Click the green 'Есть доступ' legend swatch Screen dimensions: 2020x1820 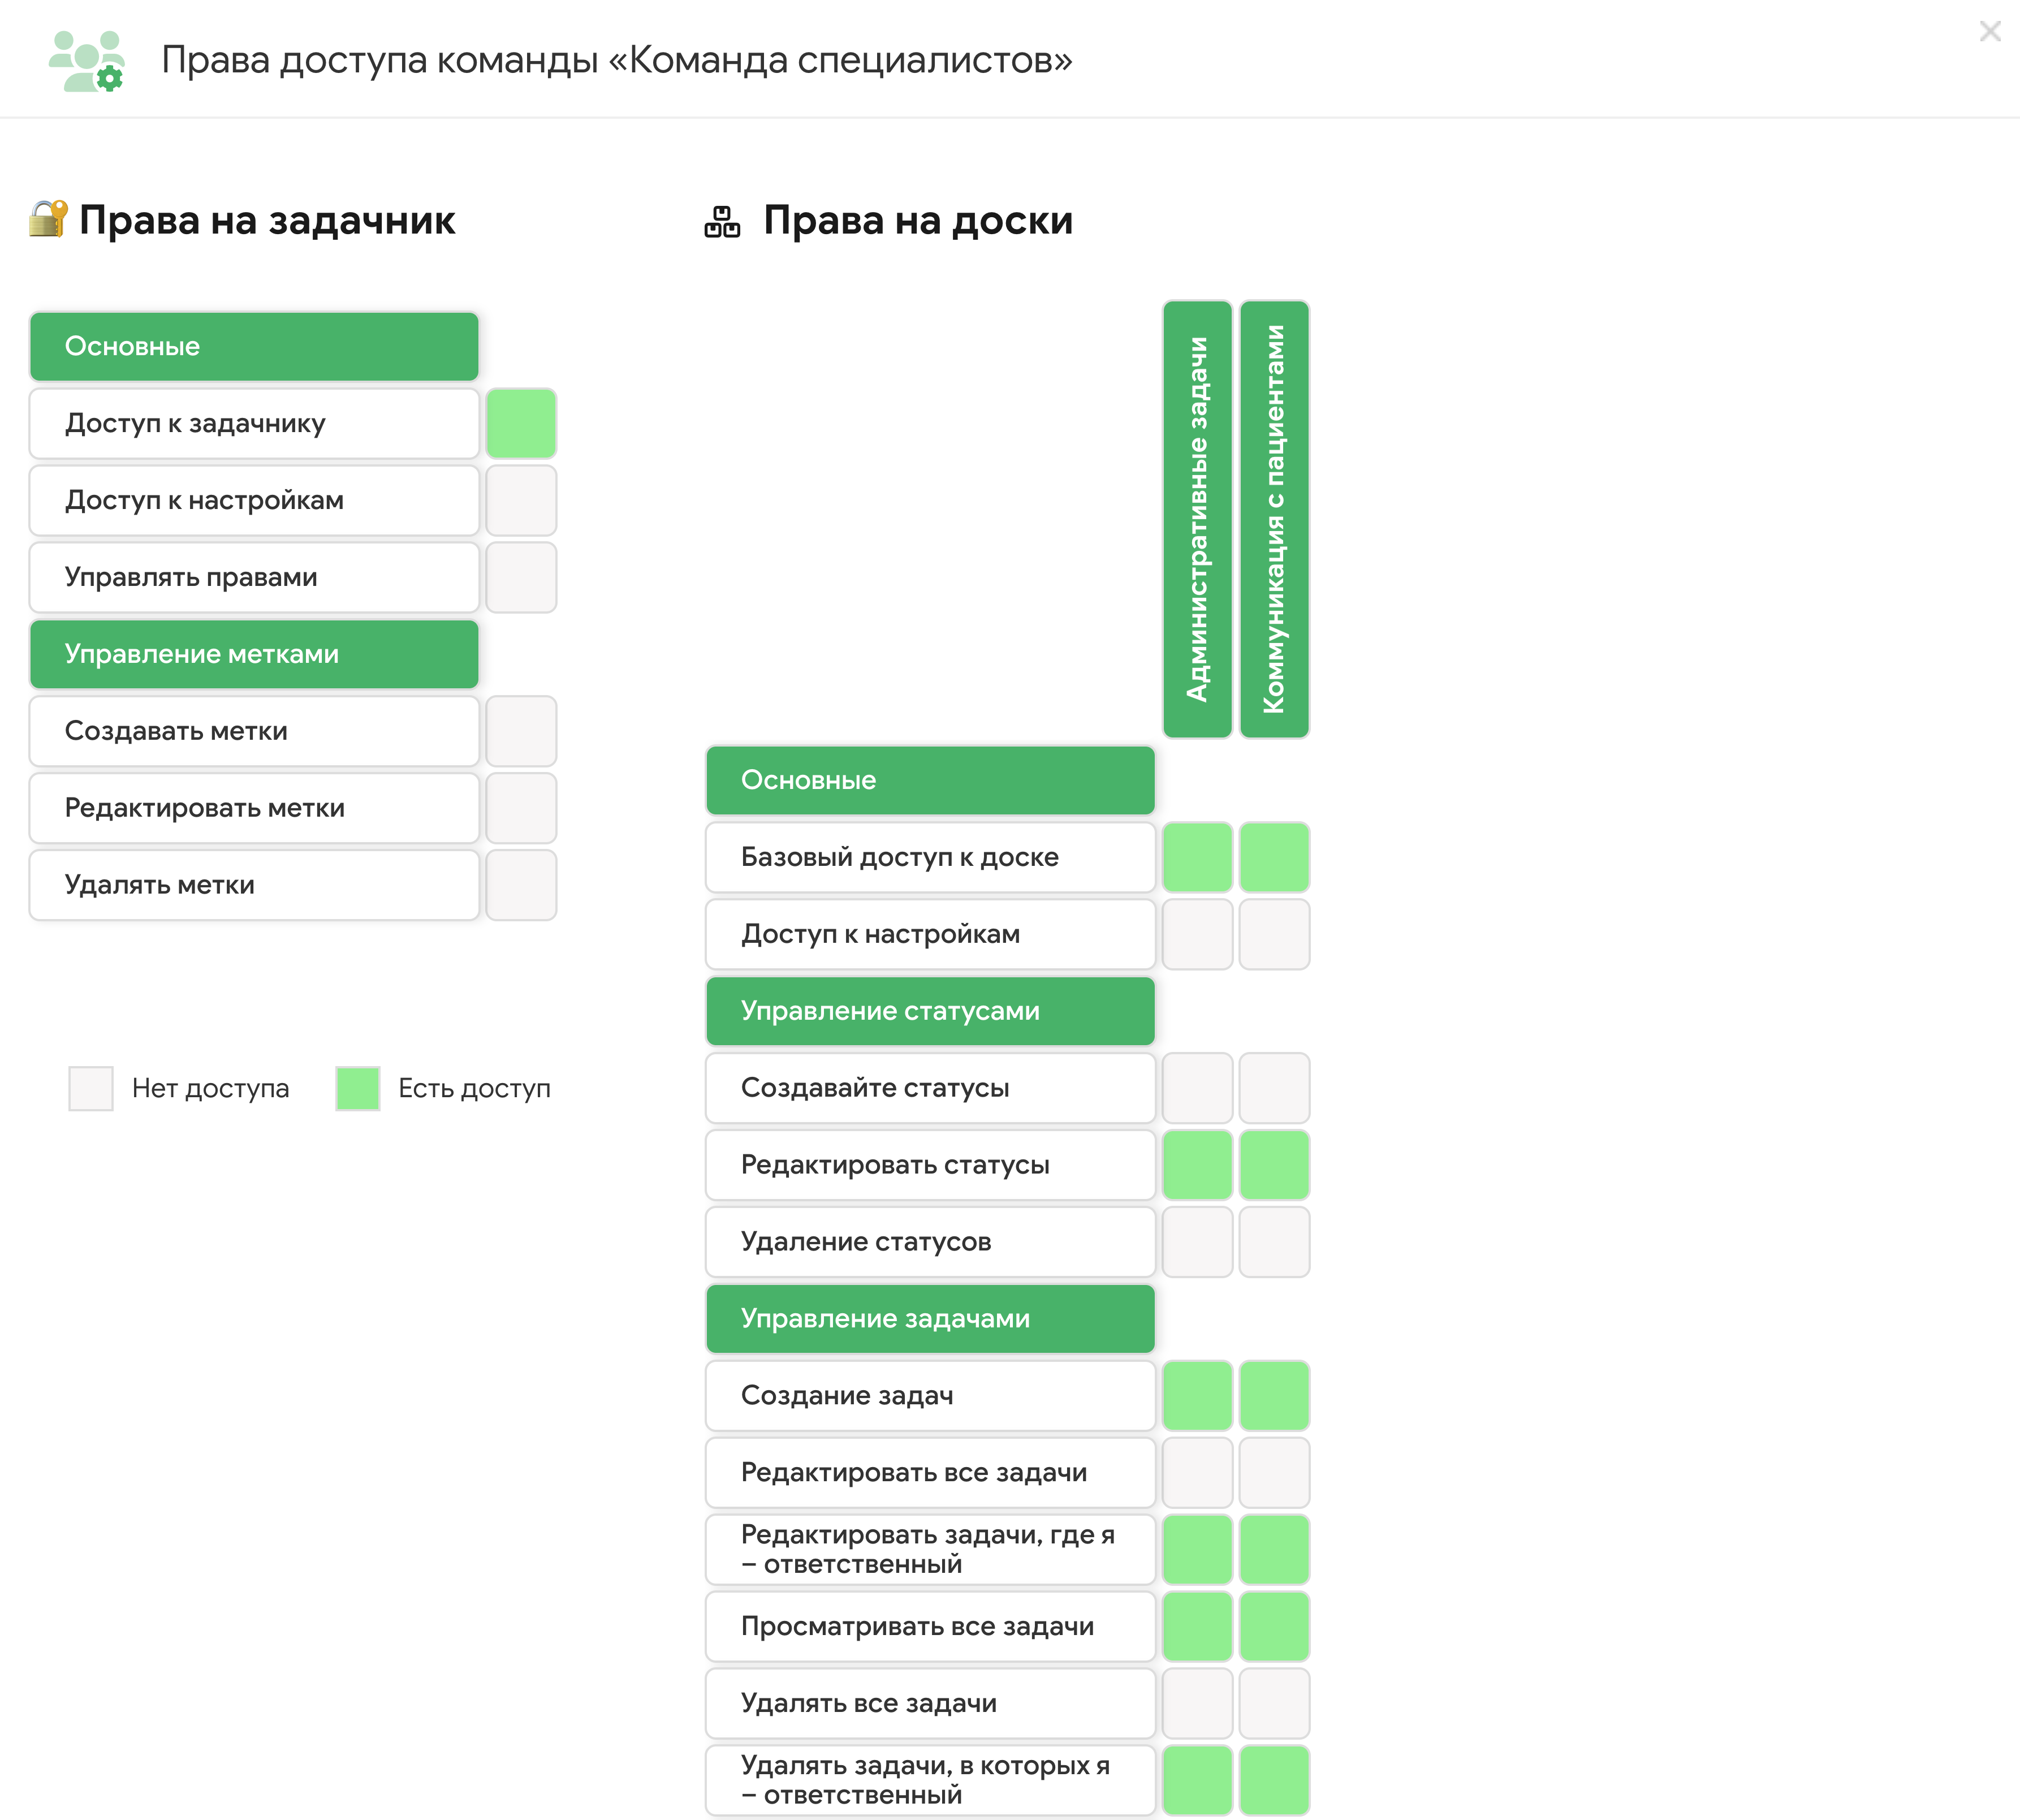358,1089
